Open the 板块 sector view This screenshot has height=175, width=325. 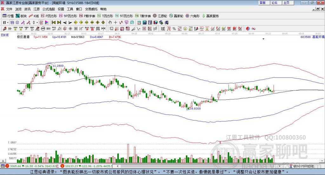click(21, 16)
